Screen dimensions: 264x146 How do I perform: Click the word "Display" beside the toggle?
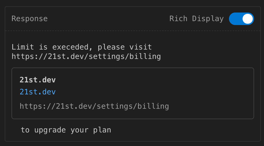(x=208, y=19)
